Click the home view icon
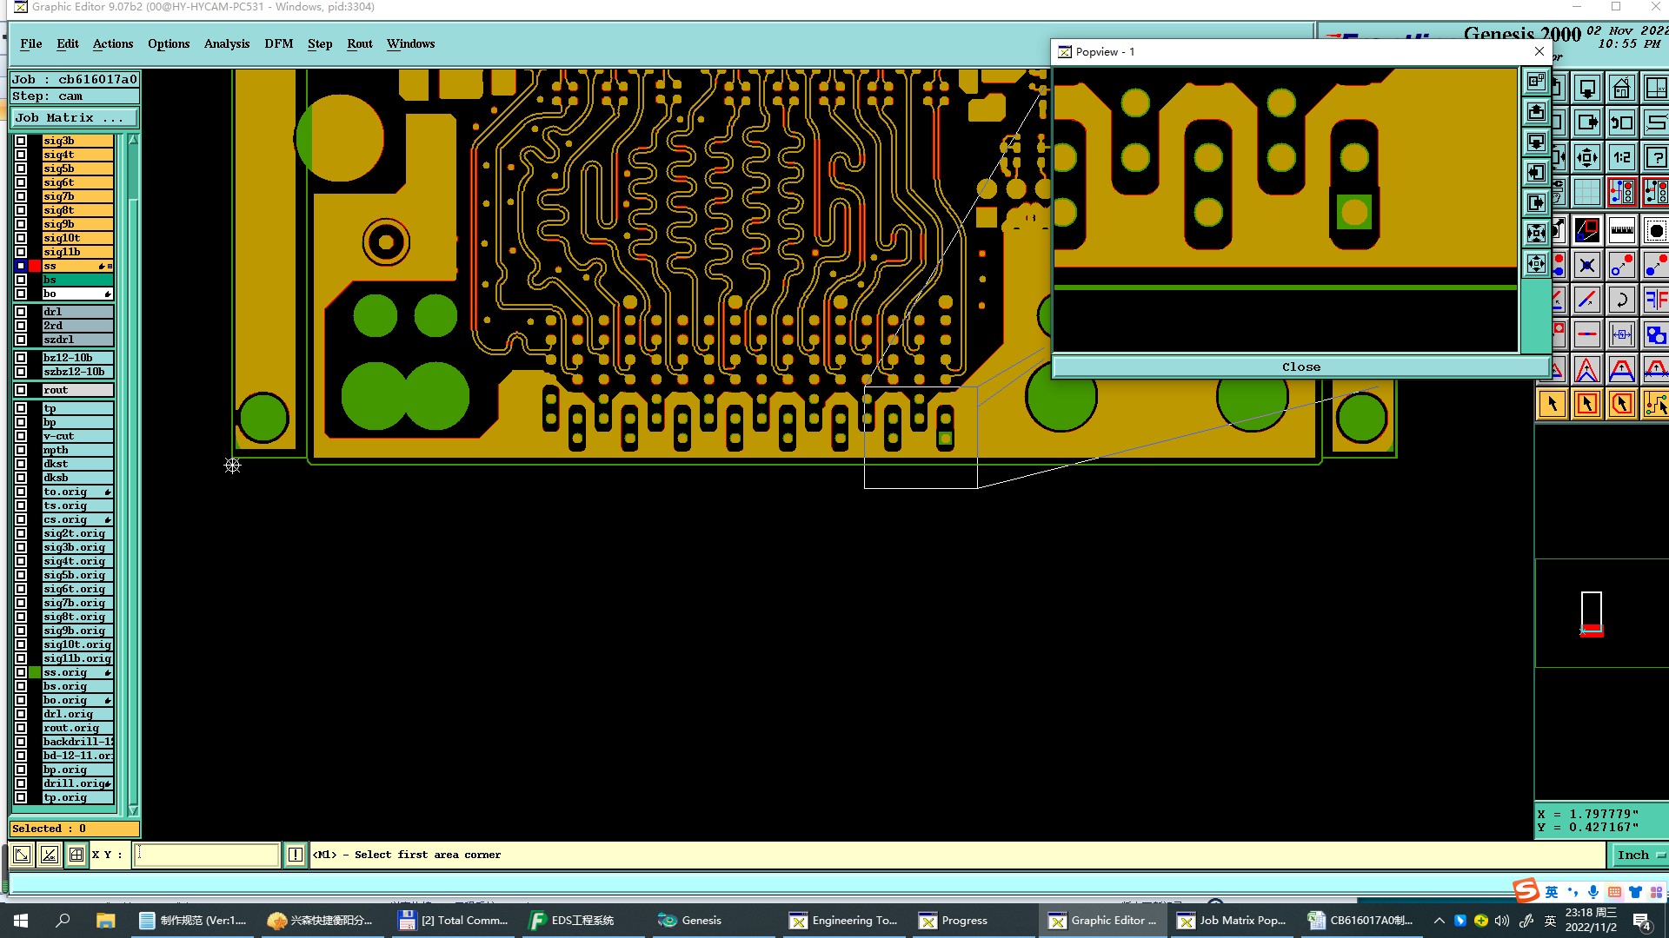1669x938 pixels. pos(1621,89)
